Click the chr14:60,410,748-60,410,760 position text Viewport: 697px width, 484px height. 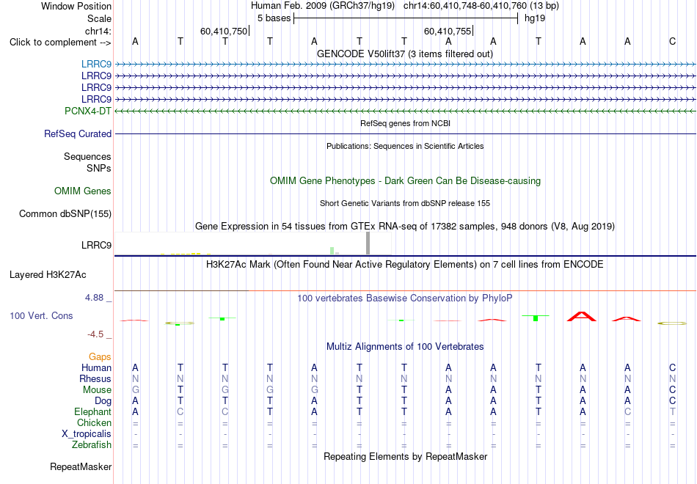pos(465,6)
